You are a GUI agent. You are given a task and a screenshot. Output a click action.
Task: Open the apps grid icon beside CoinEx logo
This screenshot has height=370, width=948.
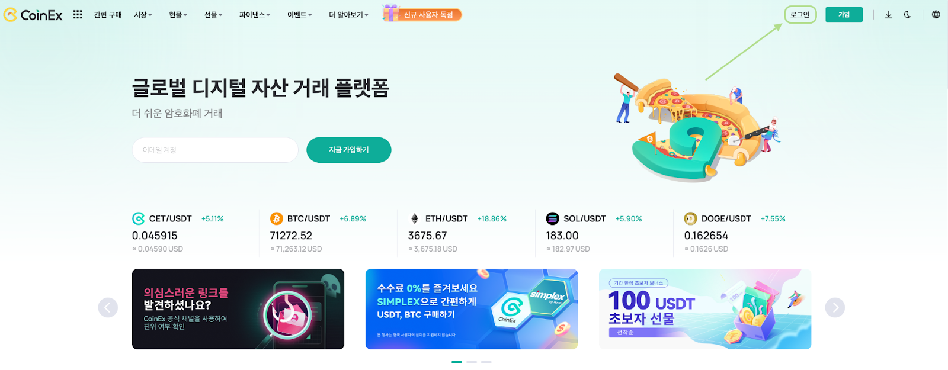point(78,14)
